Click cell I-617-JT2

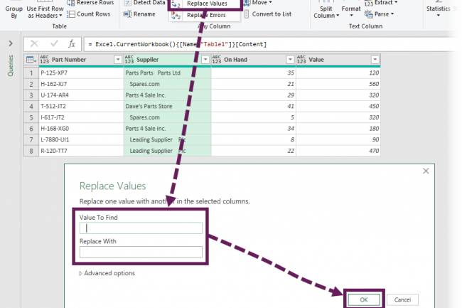(81, 117)
